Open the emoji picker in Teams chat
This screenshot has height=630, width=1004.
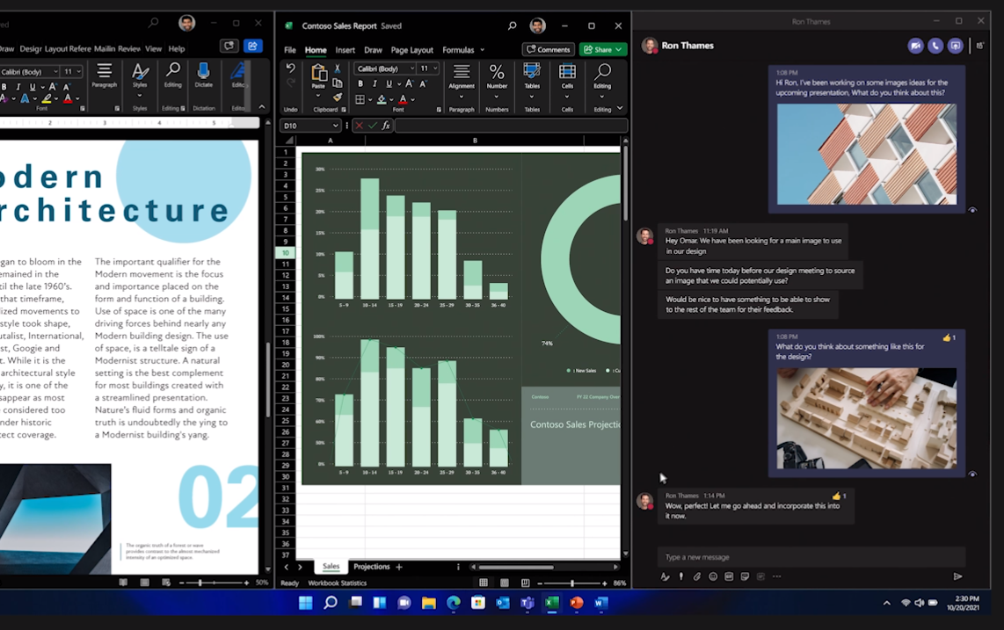tap(713, 576)
